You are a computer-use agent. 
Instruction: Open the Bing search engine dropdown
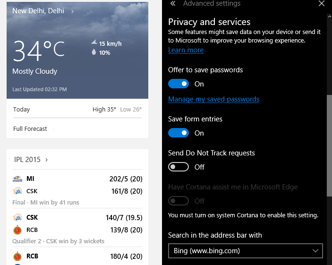246,251
